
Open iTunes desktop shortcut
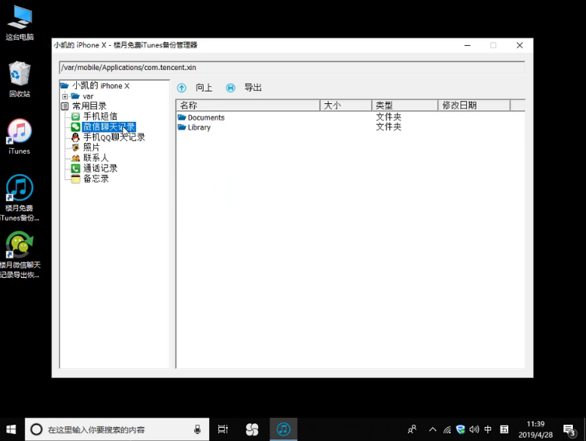click(19, 137)
